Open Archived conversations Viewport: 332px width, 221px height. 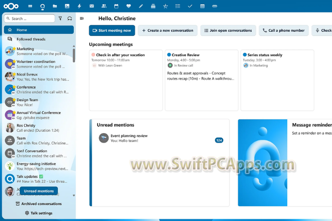pyautogui.click(x=39, y=204)
